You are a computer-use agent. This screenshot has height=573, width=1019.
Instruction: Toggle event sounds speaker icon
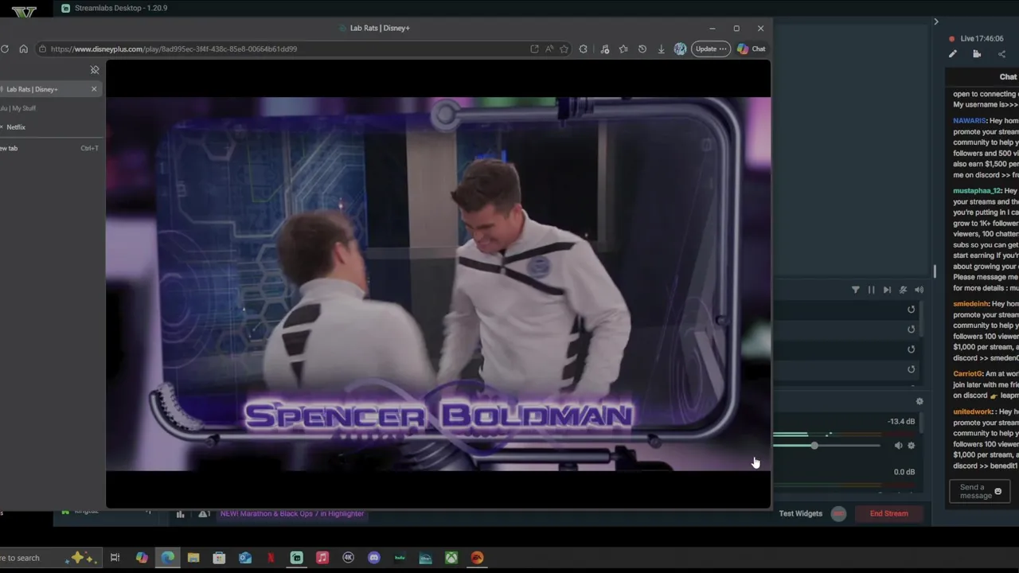click(x=919, y=290)
